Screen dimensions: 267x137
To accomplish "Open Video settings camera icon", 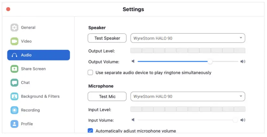I will pyautogui.click(x=14, y=41).
